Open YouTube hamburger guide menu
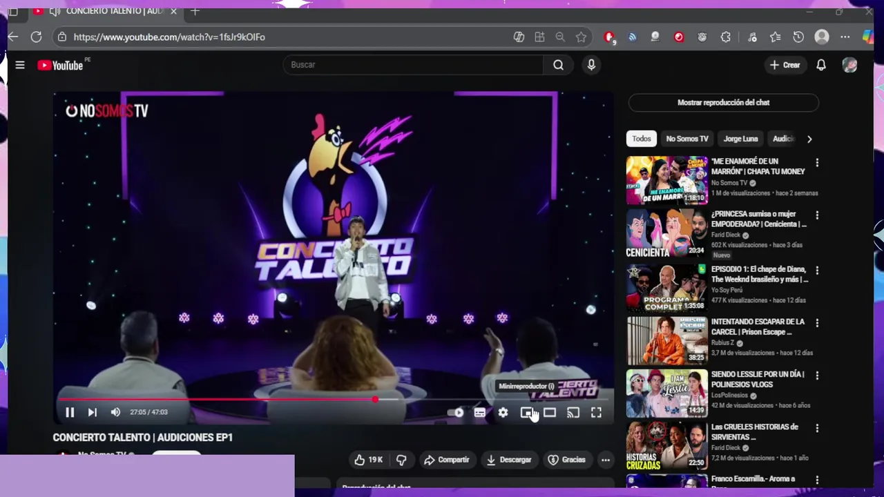Image resolution: width=884 pixels, height=497 pixels. (x=20, y=65)
